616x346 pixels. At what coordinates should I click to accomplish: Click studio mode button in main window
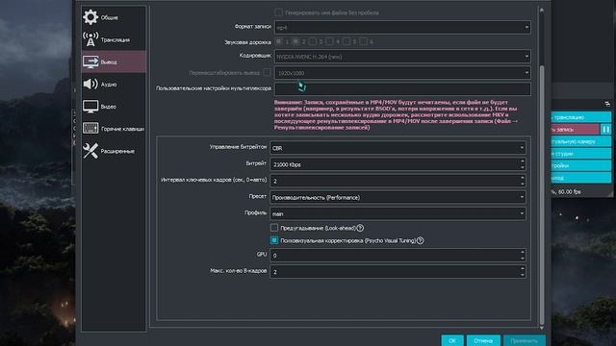click(x=581, y=154)
